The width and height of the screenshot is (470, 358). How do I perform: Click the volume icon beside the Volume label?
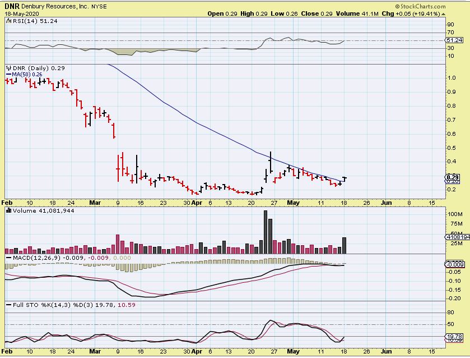(x=9, y=211)
